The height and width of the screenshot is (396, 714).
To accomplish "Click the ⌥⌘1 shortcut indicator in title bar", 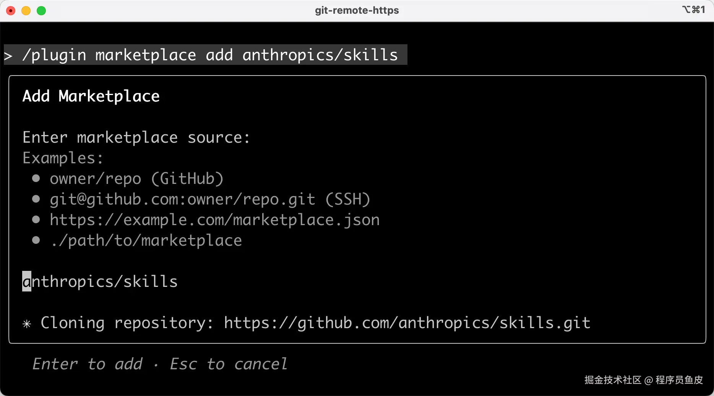I will pos(693,10).
